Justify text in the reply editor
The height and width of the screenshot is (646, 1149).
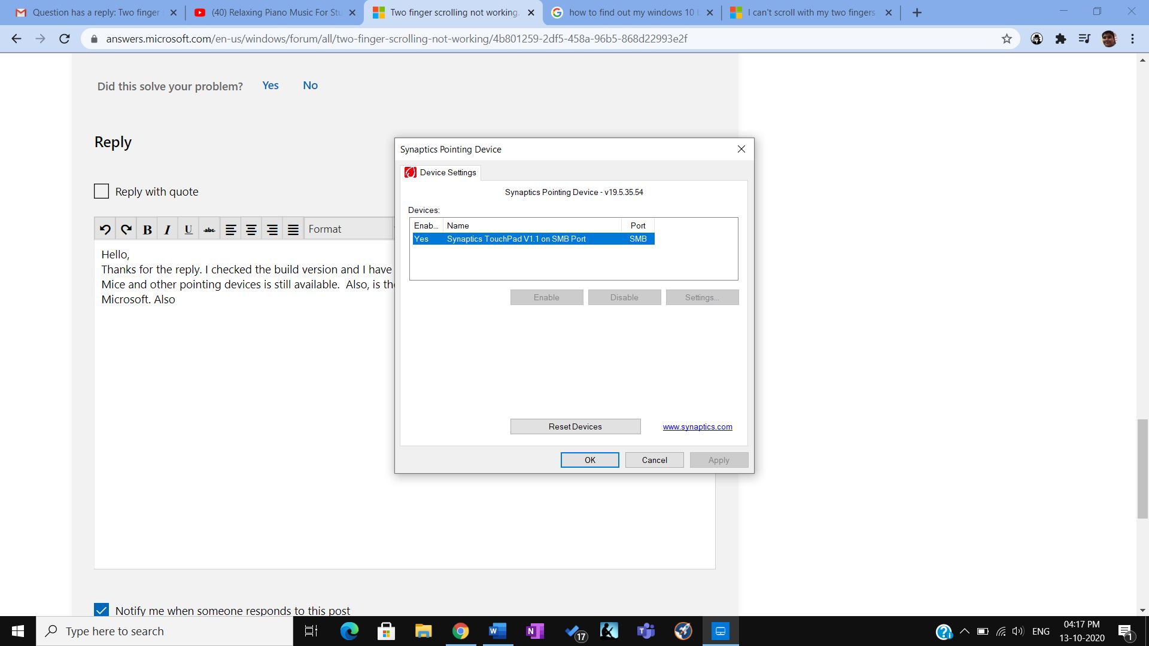coord(293,229)
